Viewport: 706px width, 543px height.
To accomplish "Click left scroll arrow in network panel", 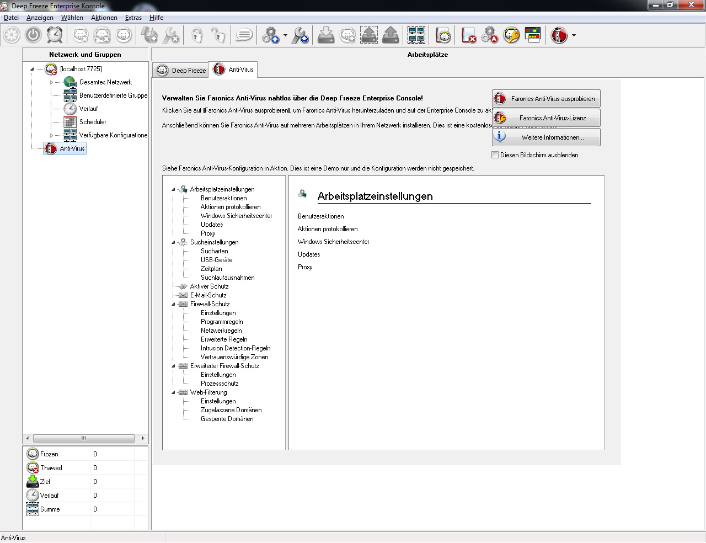I will click(28, 438).
